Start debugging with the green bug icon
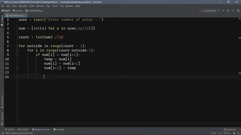 pyautogui.click(x=228, y=10)
